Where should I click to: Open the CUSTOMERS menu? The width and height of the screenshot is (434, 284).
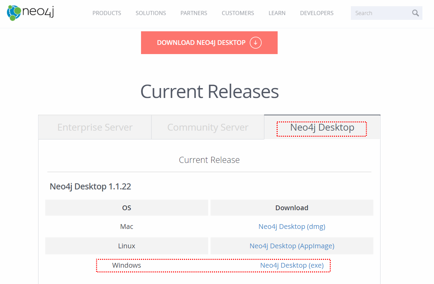click(237, 13)
